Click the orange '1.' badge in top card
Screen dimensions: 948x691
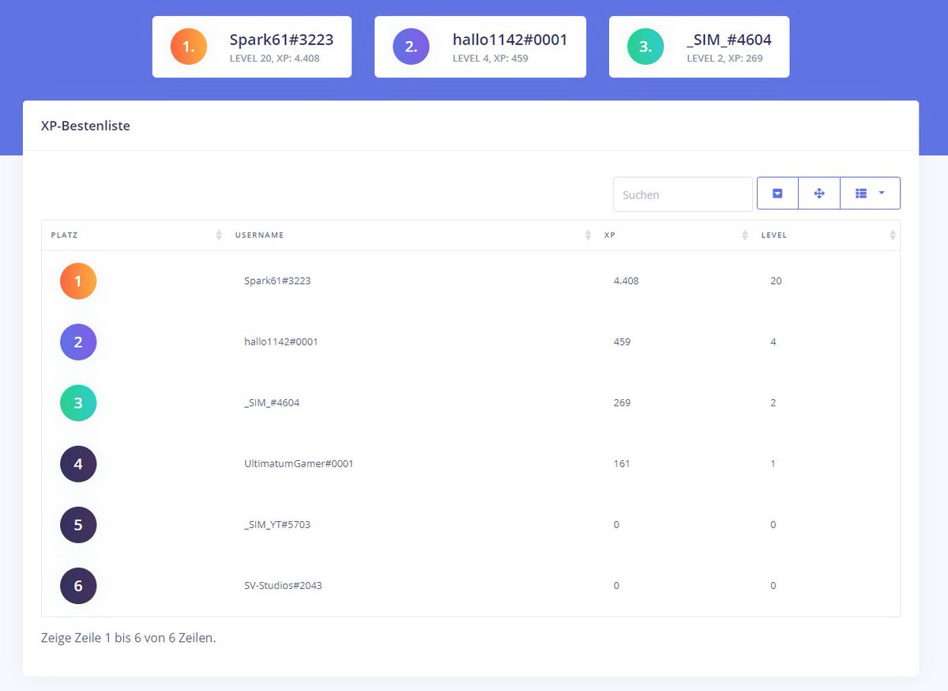click(189, 47)
